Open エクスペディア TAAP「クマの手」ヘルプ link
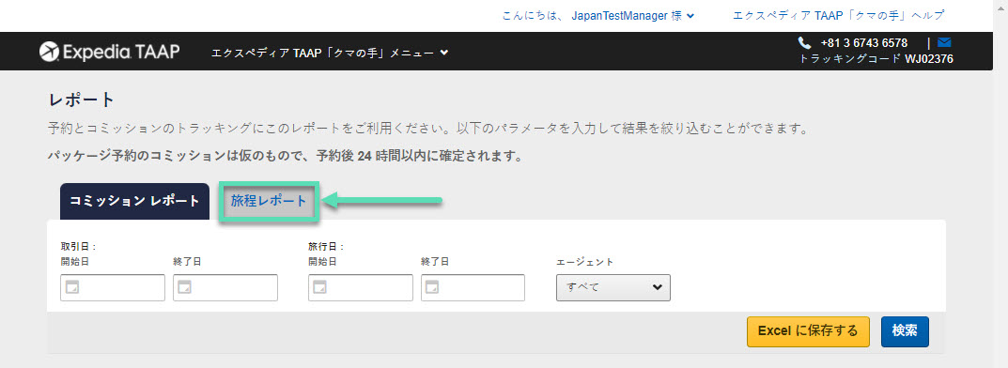The height and width of the screenshot is (368, 1008). (838, 16)
